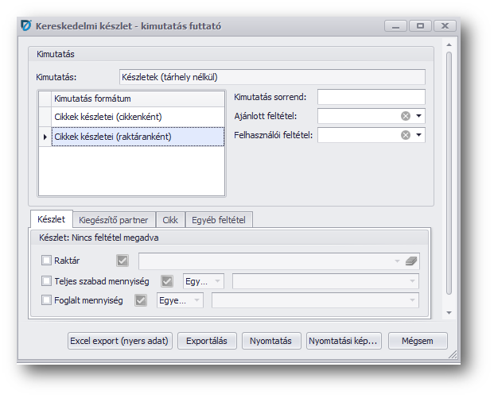The image size is (494, 398).
Task: Click the scroll up arrow
Action: coord(449,45)
